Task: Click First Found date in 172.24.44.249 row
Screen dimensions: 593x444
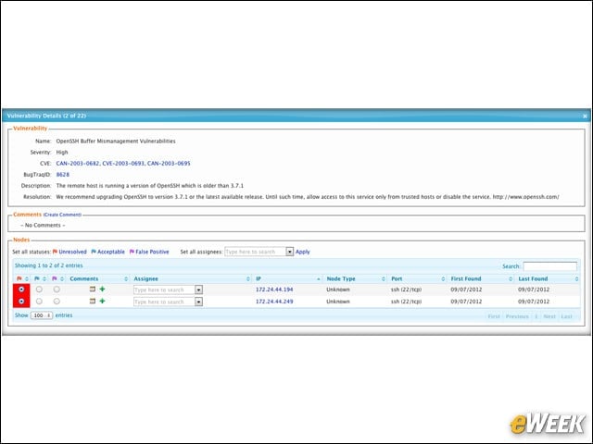Action: [x=466, y=302]
